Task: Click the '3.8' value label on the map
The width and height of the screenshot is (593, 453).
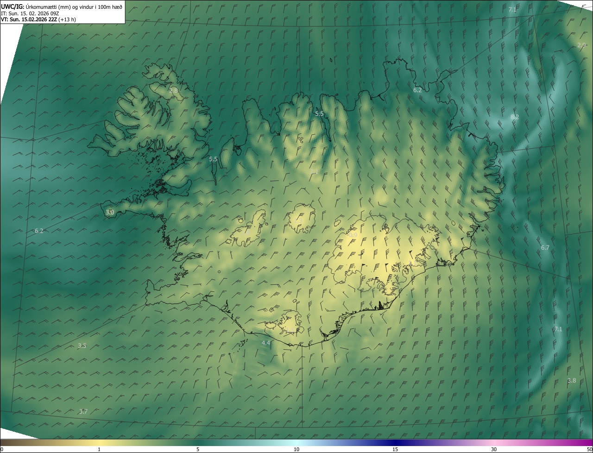Action: click(x=572, y=381)
